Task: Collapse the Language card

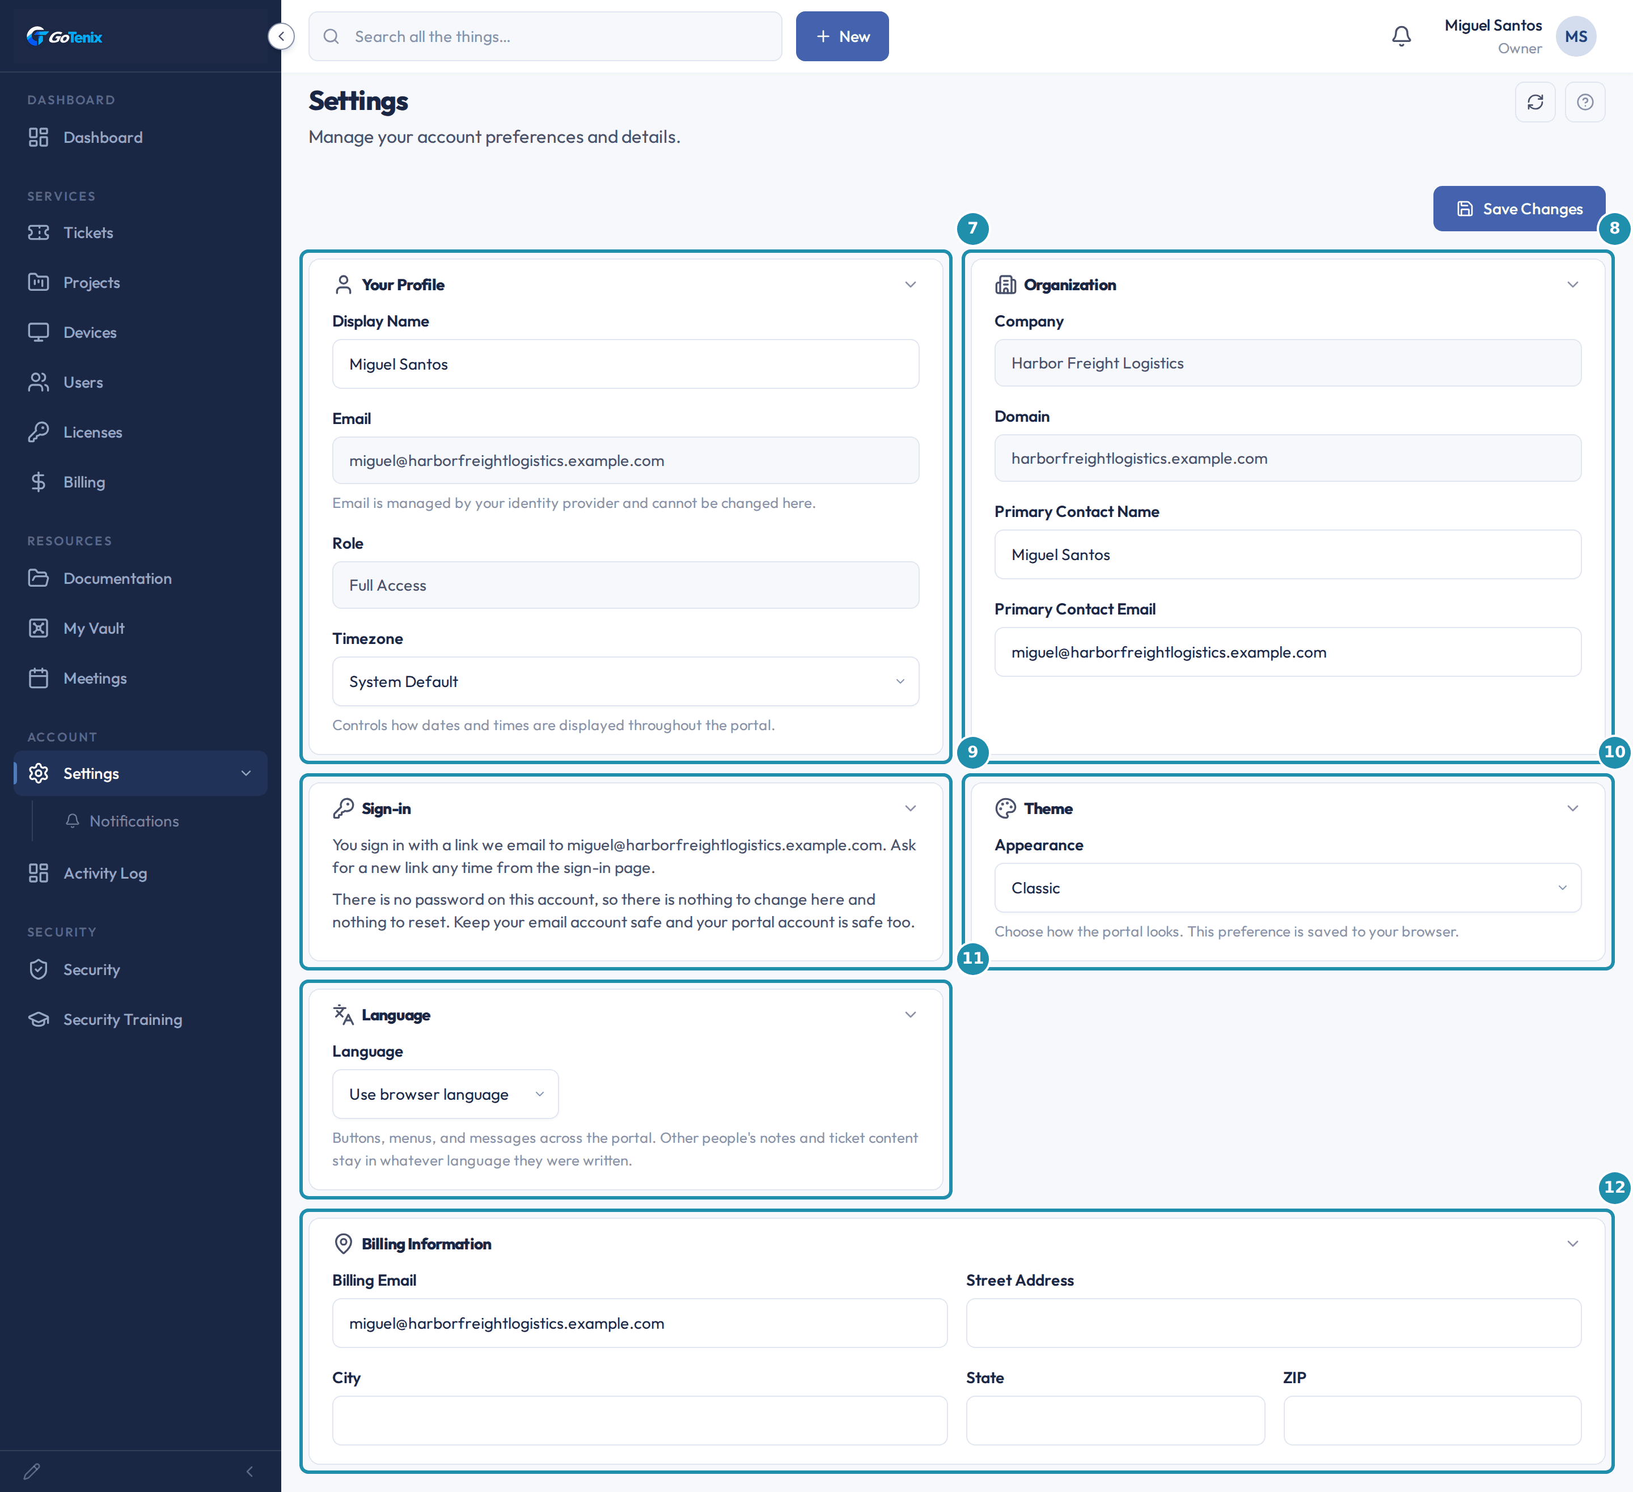Action: (911, 1015)
